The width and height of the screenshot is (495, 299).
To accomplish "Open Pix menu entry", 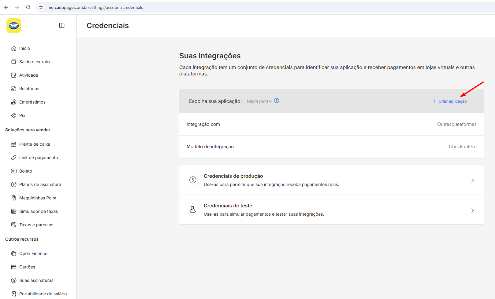I will 22,115.
